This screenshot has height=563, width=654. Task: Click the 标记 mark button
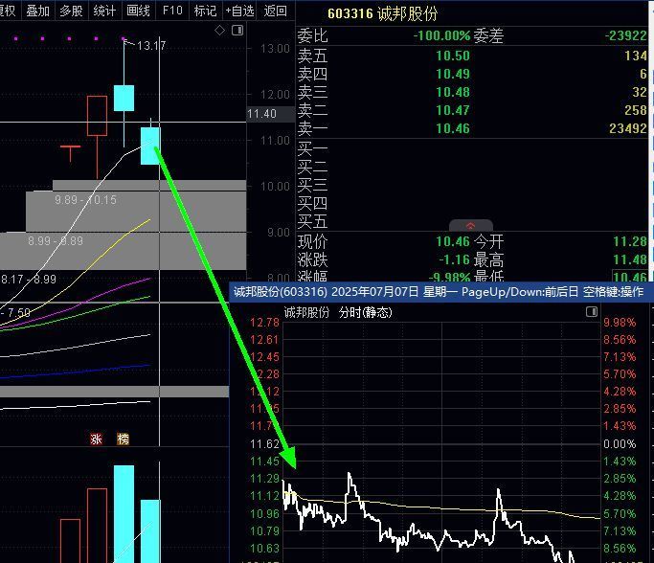205,11
